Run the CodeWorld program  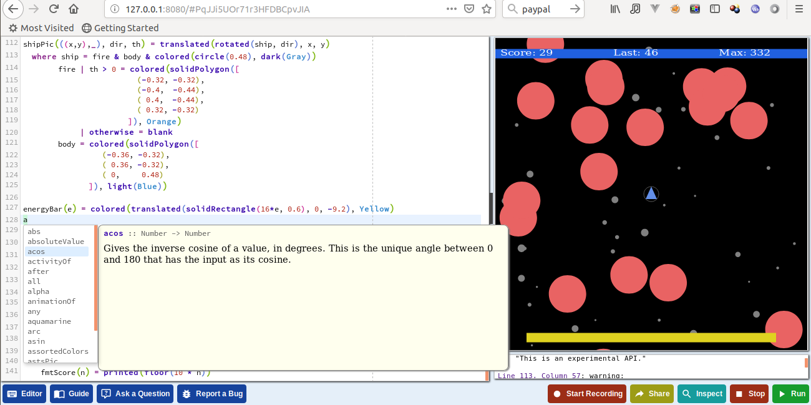(790, 393)
